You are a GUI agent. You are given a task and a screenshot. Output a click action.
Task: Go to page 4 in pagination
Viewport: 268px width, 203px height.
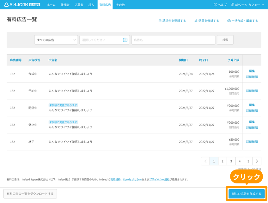(x=240, y=161)
